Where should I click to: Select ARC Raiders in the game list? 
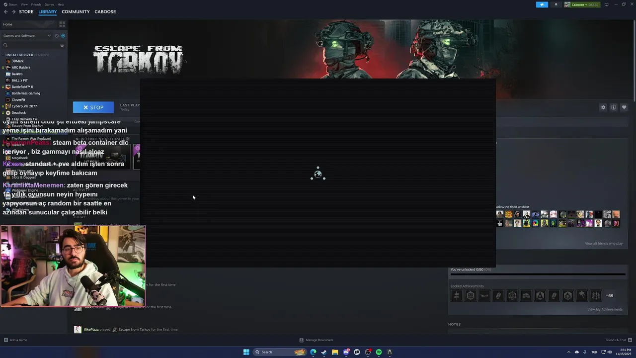click(21, 68)
